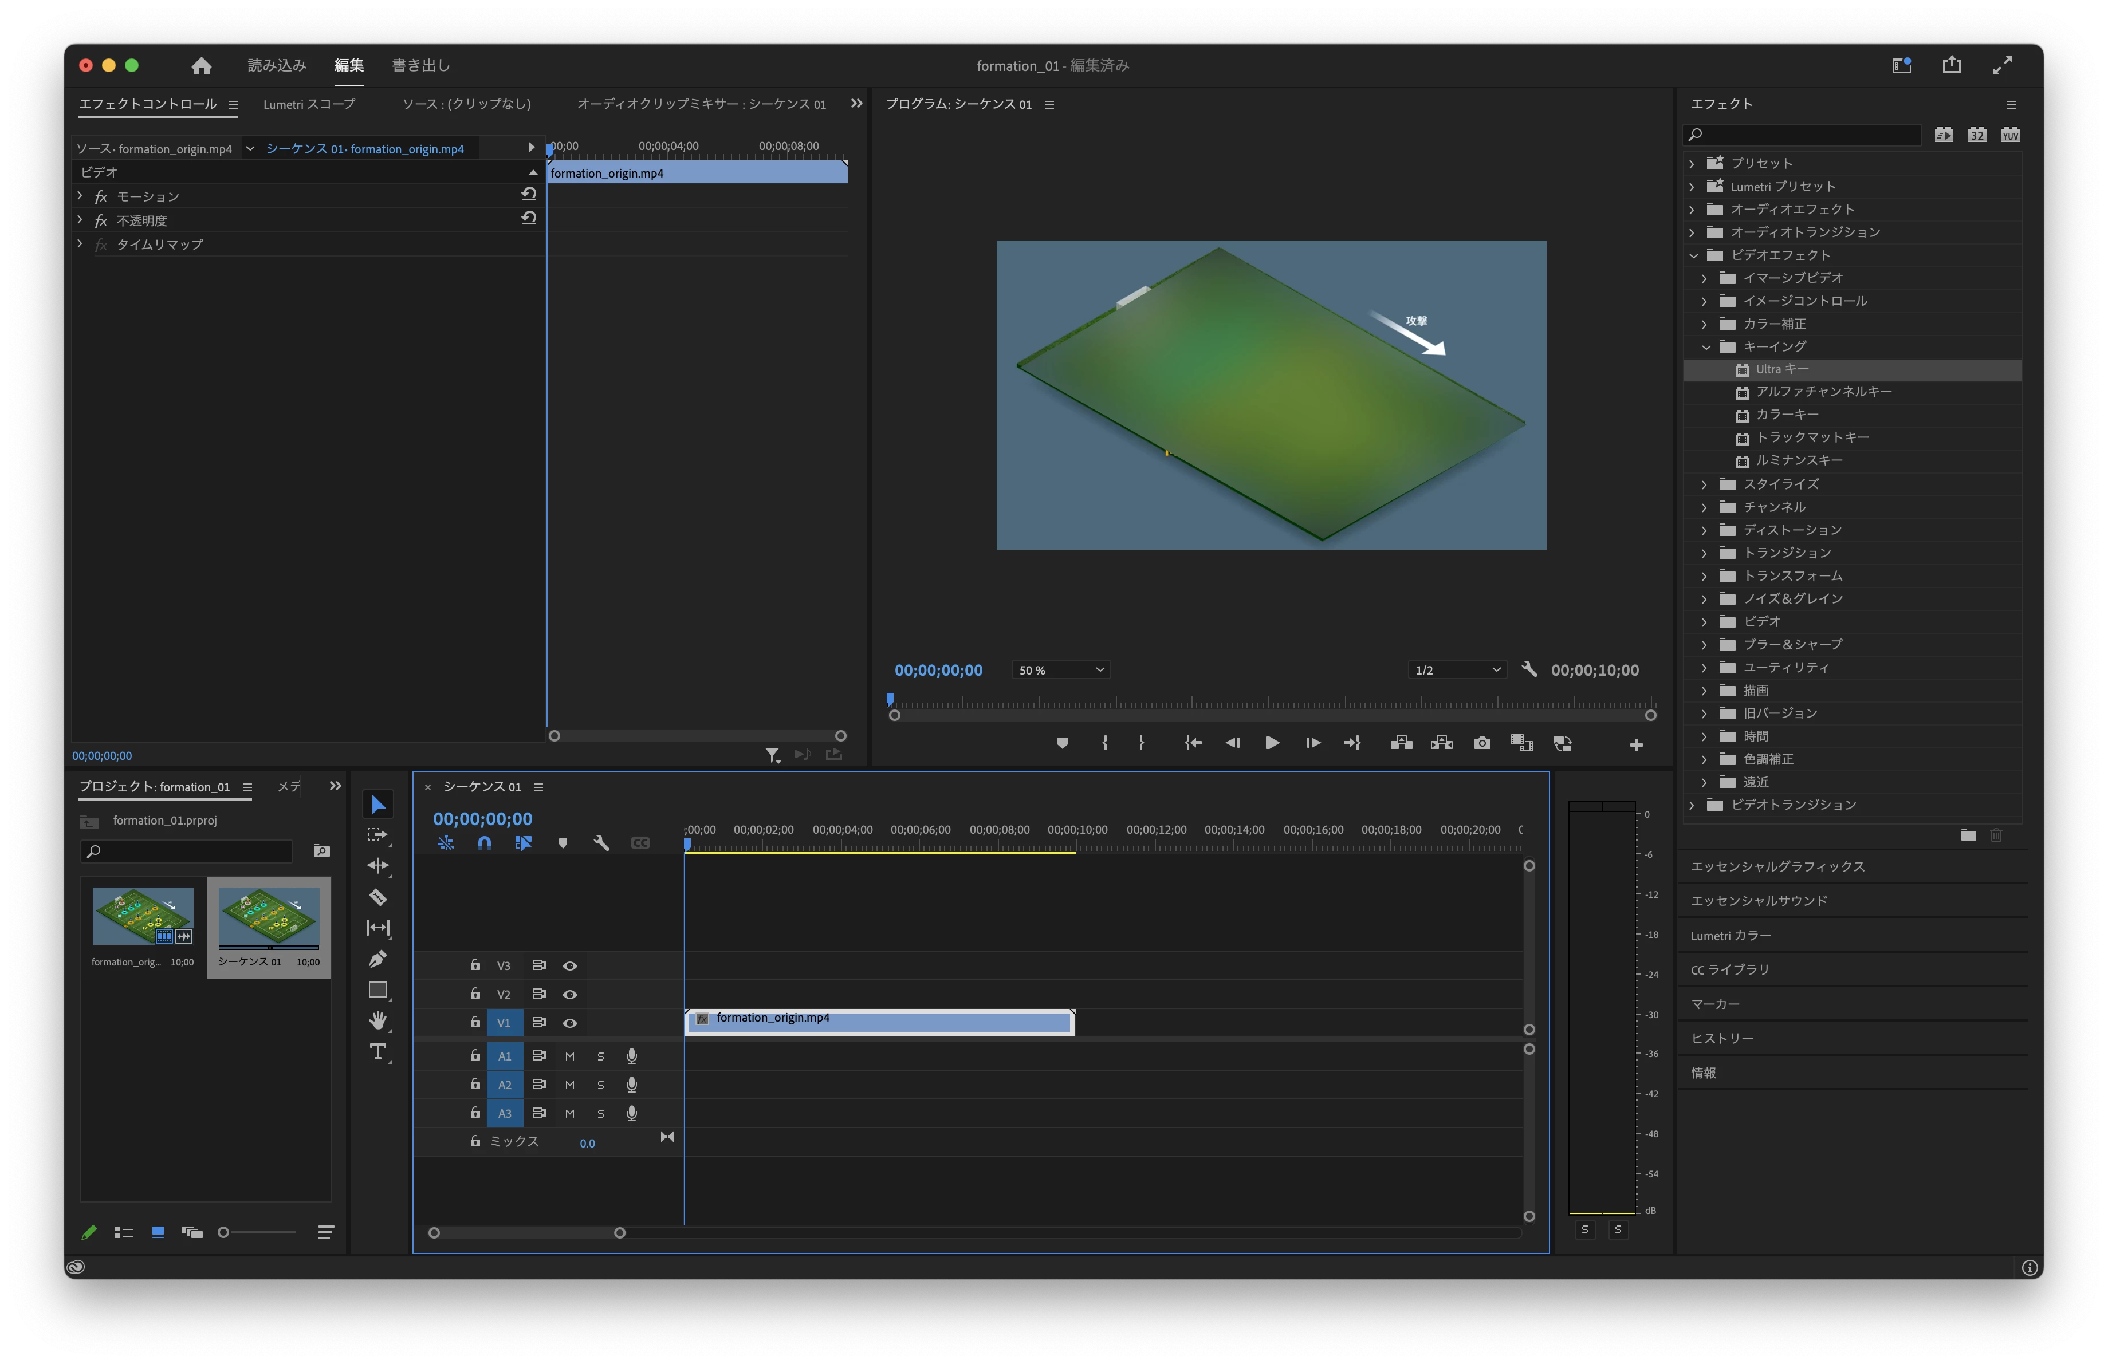Open the エッセンシャルグラフィックス panel
This screenshot has height=1364, width=2108.
[1777, 866]
